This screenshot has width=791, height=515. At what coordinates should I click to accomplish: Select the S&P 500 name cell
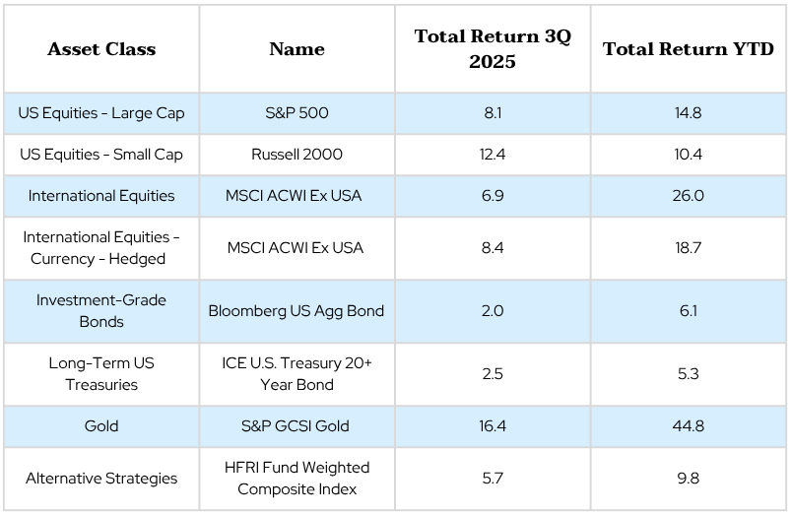[x=297, y=113]
